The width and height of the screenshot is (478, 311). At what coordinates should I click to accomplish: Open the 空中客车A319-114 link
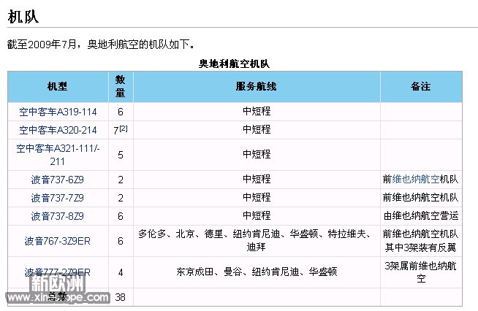point(58,112)
